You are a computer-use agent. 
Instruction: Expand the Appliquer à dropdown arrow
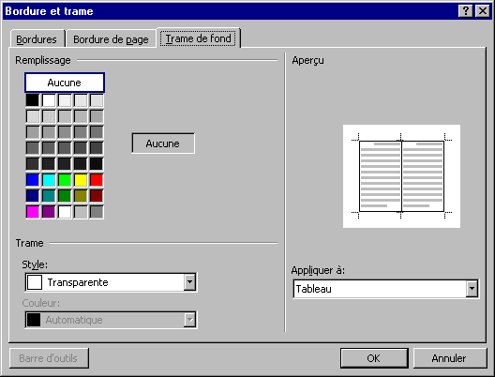click(x=472, y=288)
